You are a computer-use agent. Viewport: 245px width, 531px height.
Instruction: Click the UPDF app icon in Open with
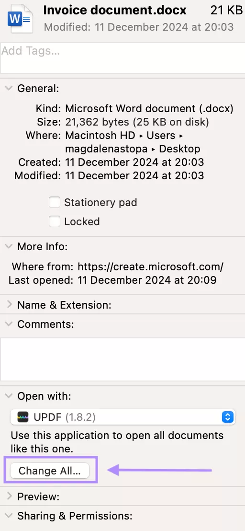pyautogui.click(x=23, y=417)
